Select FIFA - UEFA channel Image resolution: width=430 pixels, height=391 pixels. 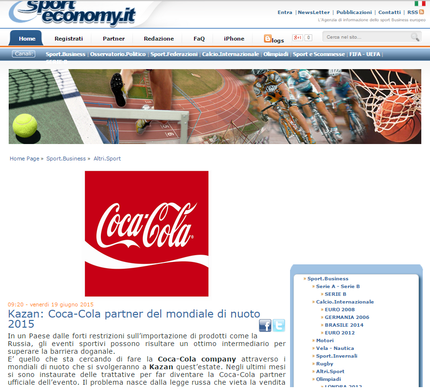[365, 54]
